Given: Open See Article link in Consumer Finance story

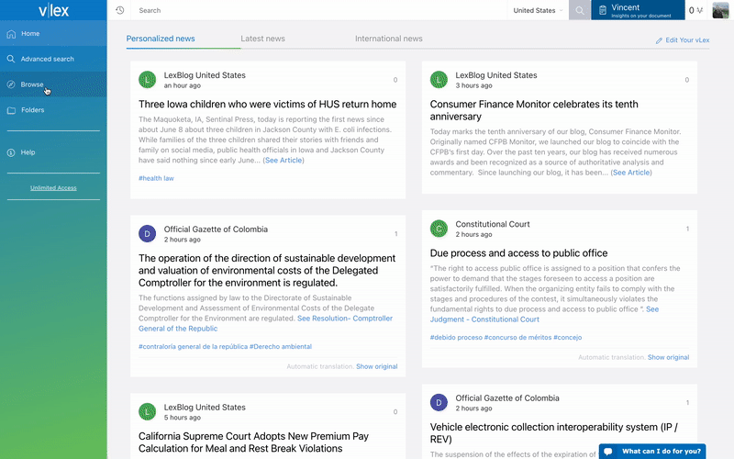Looking at the screenshot, I should 631,173.
